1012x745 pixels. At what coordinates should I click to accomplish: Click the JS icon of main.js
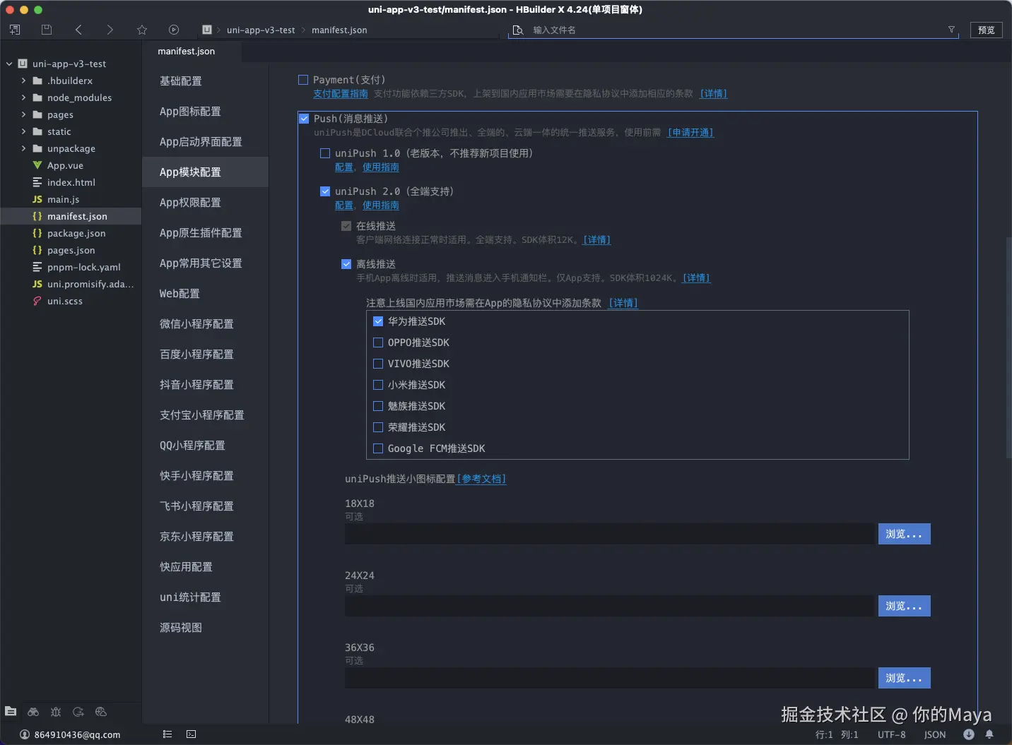[37, 199]
